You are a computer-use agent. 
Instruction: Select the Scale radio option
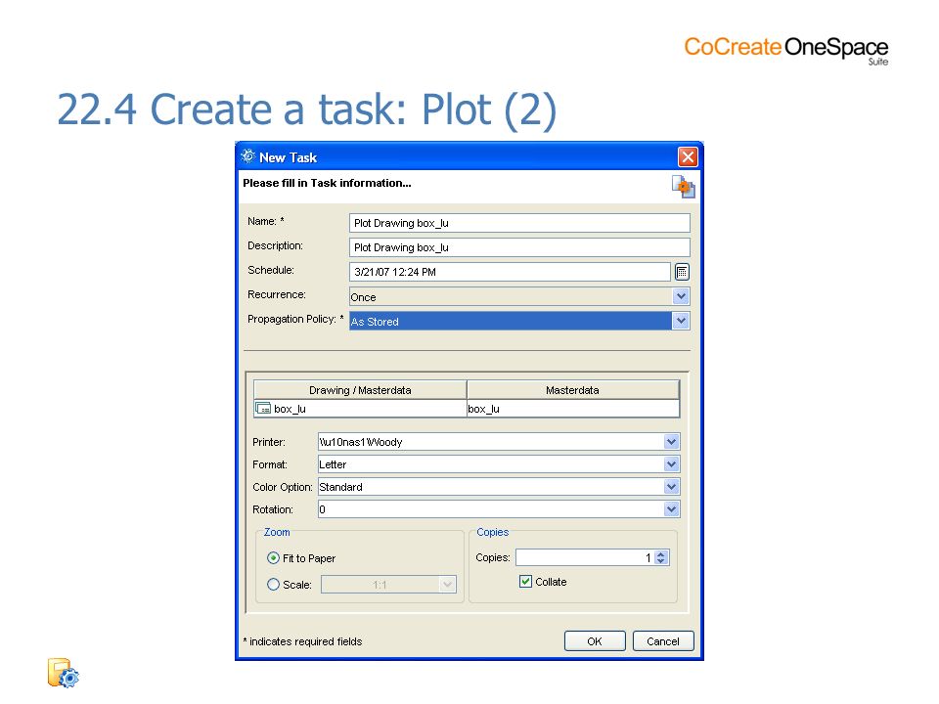pos(273,585)
